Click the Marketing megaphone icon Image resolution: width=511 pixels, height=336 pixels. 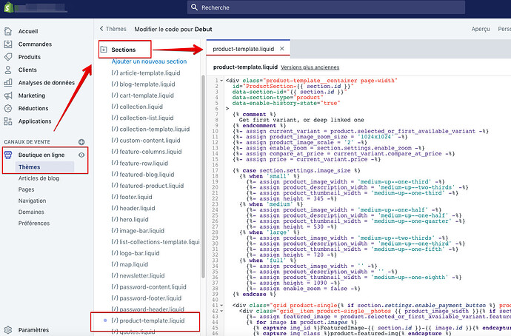tap(8, 95)
